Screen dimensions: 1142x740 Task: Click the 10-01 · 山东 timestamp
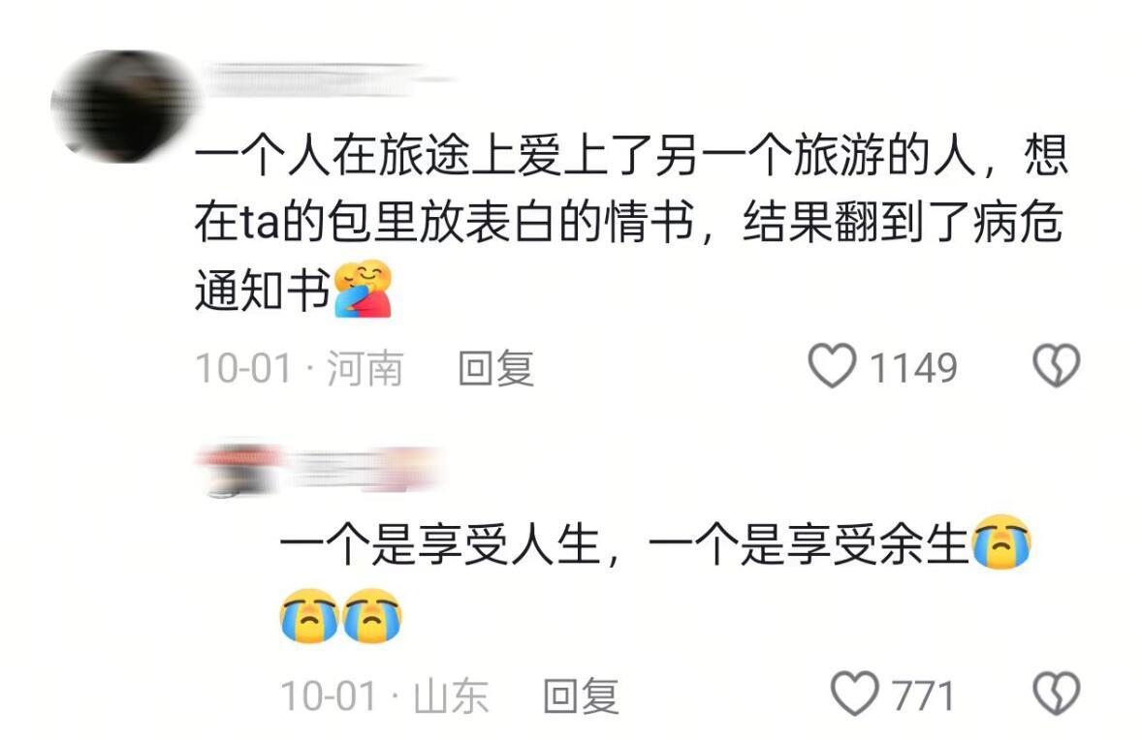[385, 695]
